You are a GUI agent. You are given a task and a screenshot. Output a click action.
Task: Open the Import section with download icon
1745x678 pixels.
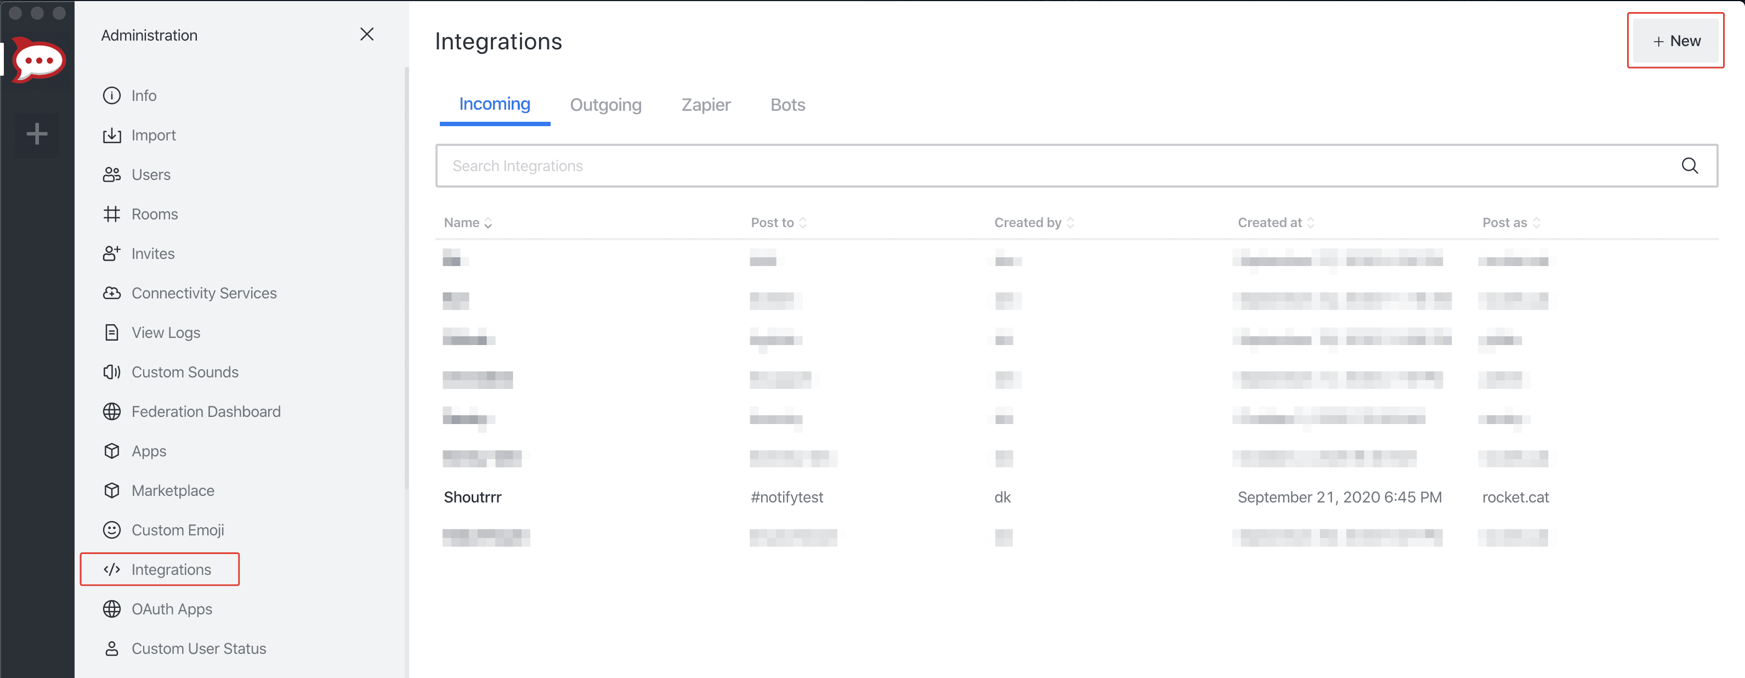pos(153,135)
